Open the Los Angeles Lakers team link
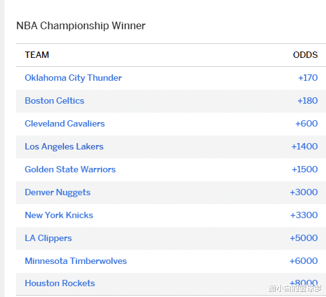The image size is (326, 297). click(x=64, y=147)
